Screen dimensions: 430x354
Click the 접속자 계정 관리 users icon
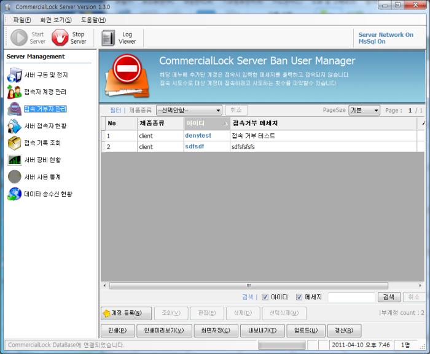pyautogui.click(x=14, y=92)
